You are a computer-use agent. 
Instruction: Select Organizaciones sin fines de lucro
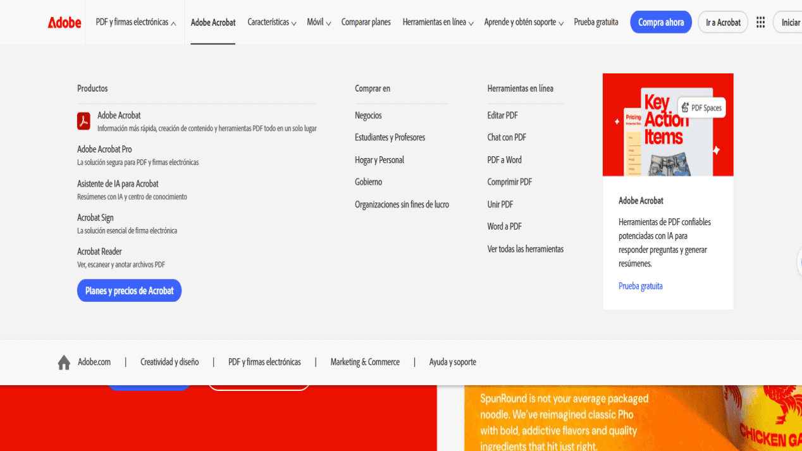[x=402, y=204]
